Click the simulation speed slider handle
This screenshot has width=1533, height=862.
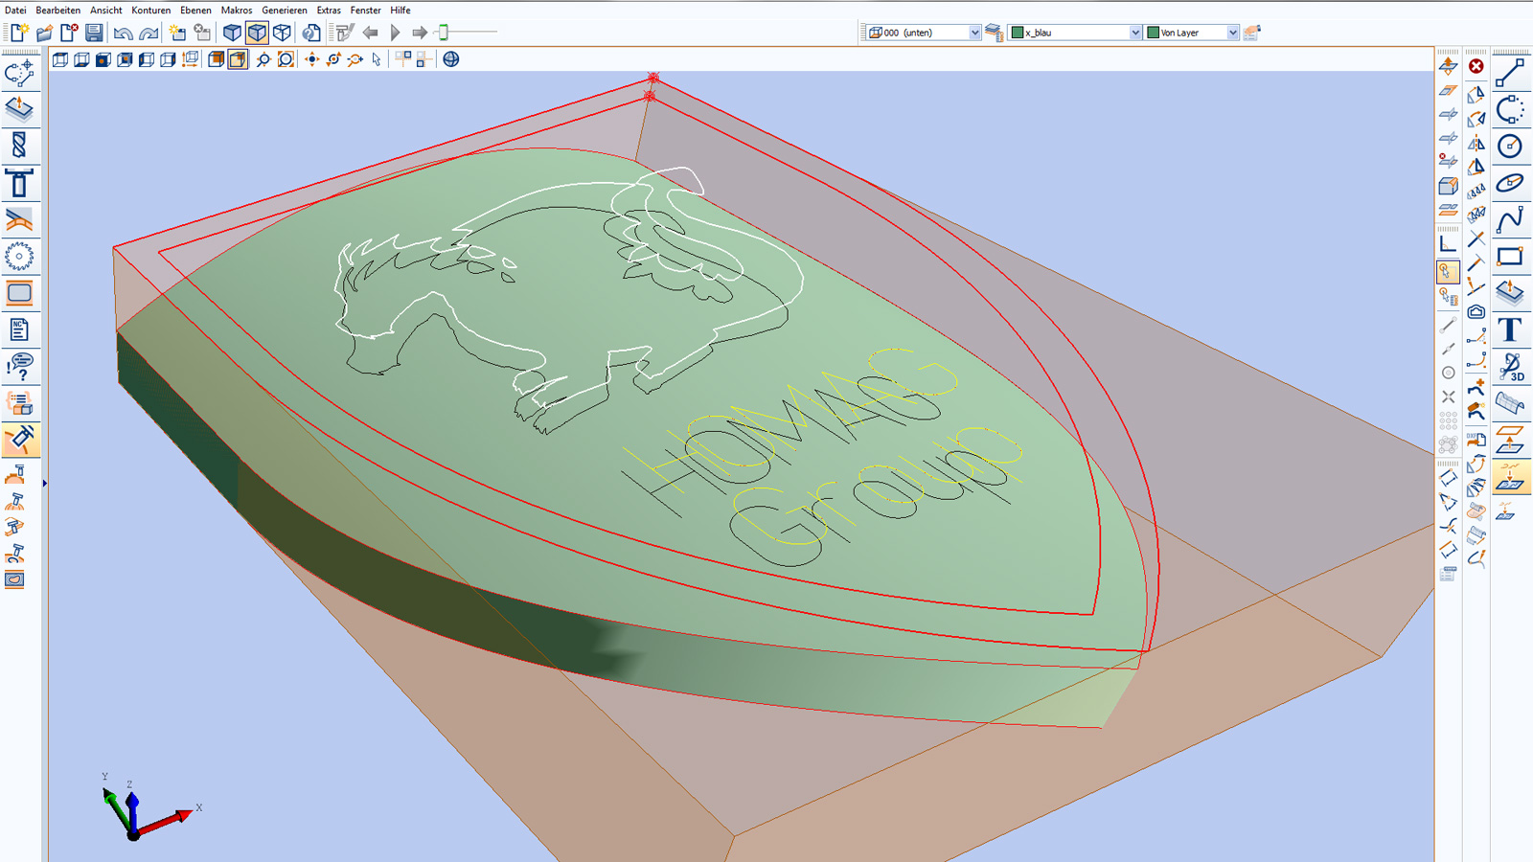tap(444, 33)
